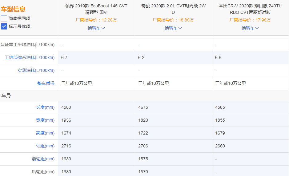Click the 前轮距(mm) row label
The image size is (289, 176).
(x=43, y=159)
